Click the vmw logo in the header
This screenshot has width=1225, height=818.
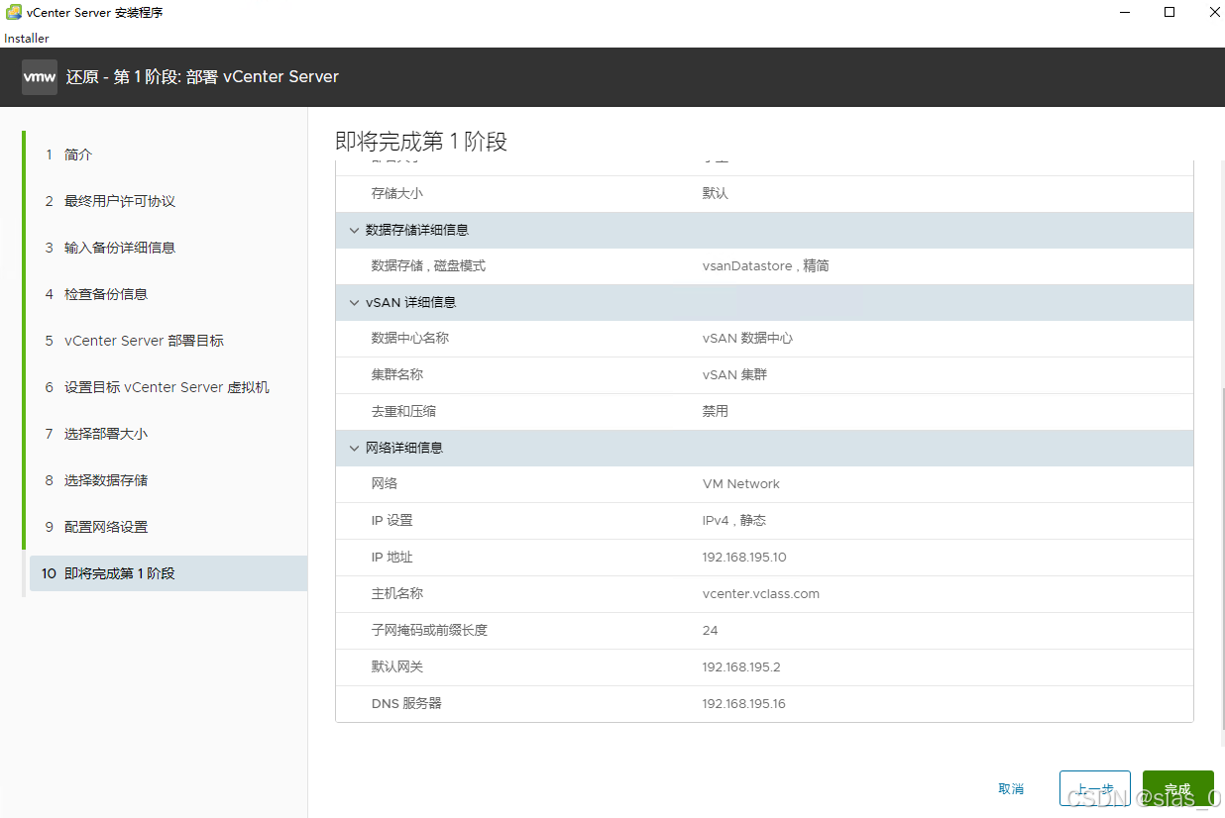[x=40, y=76]
